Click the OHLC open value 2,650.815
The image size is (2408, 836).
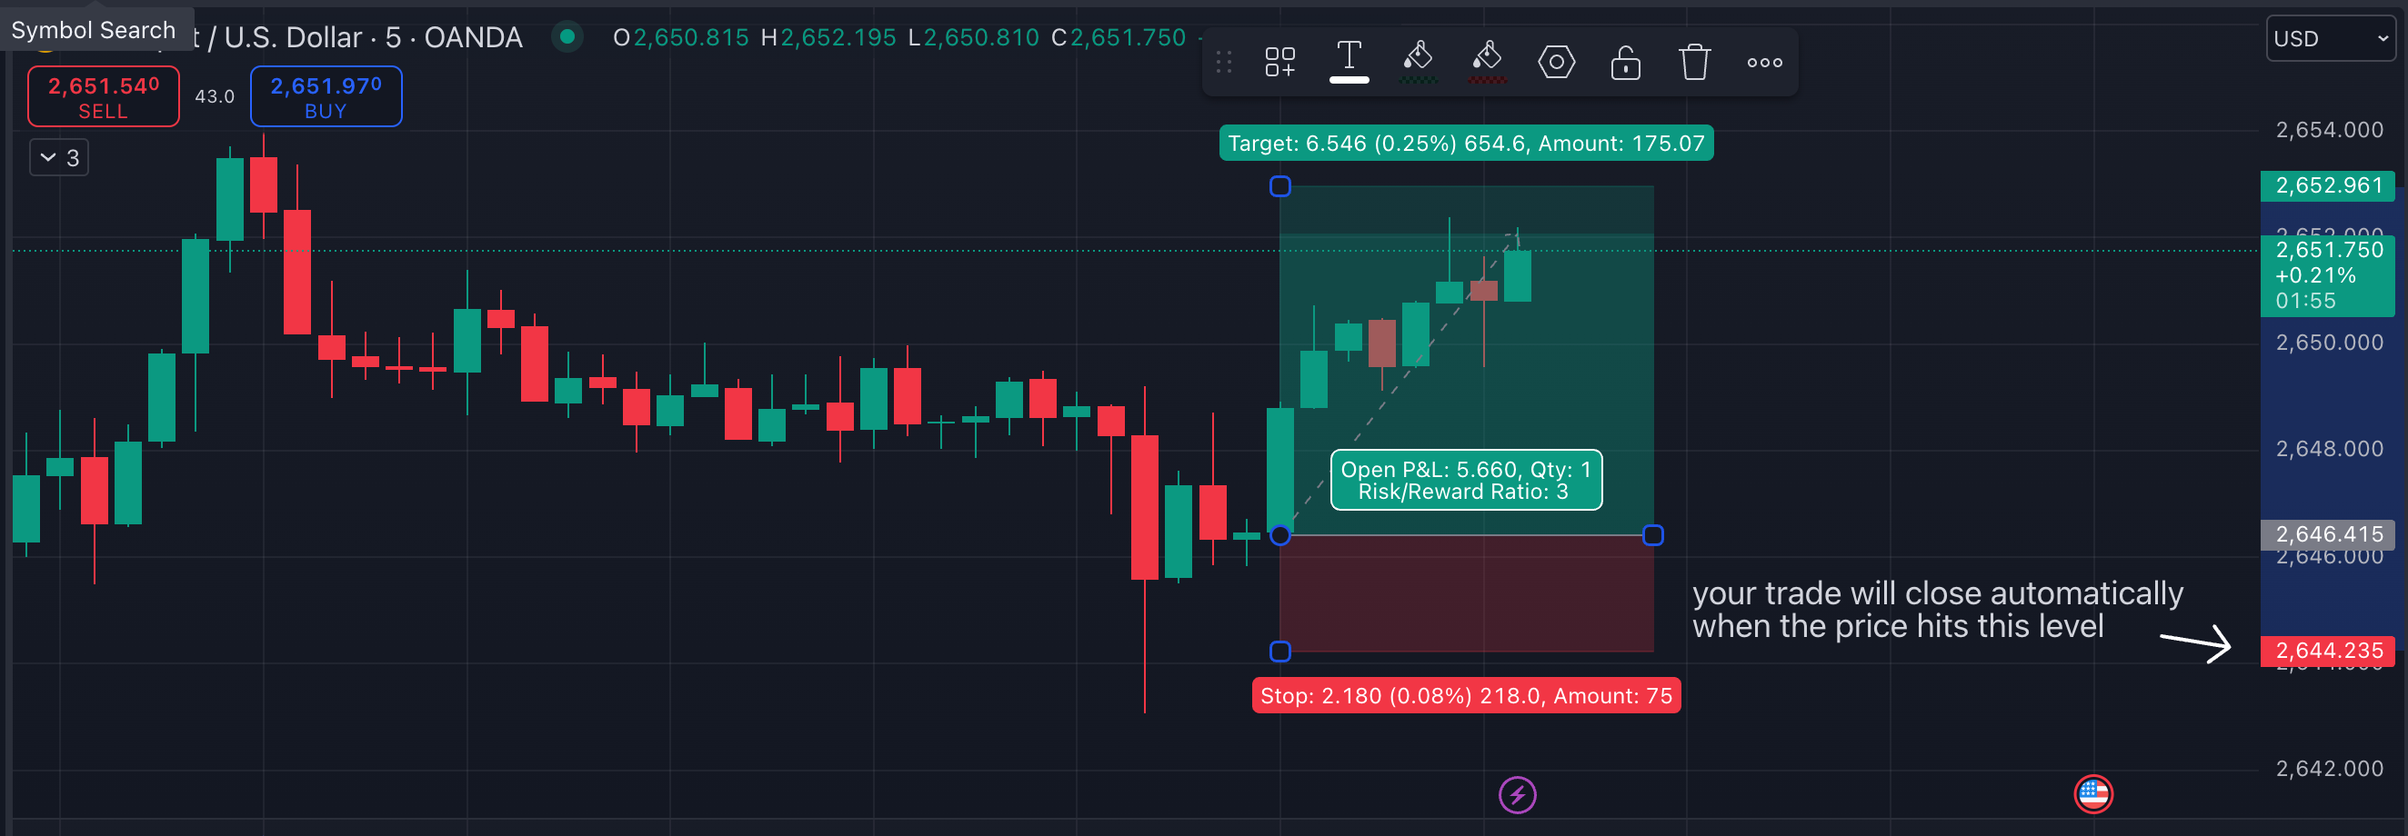coord(691,37)
